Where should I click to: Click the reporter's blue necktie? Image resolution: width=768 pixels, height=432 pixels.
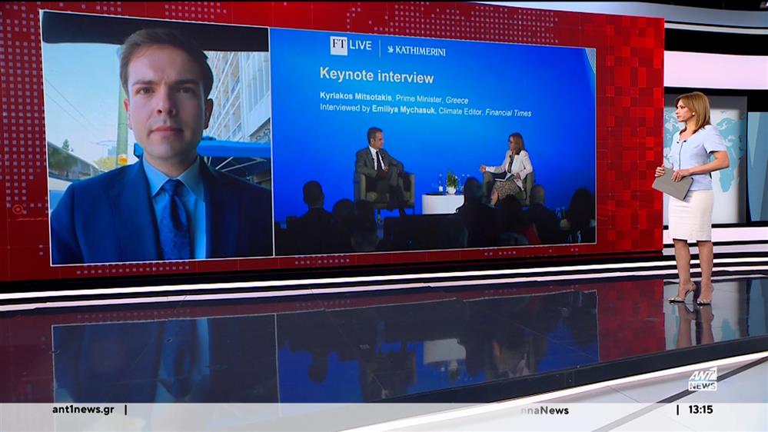[174, 219]
